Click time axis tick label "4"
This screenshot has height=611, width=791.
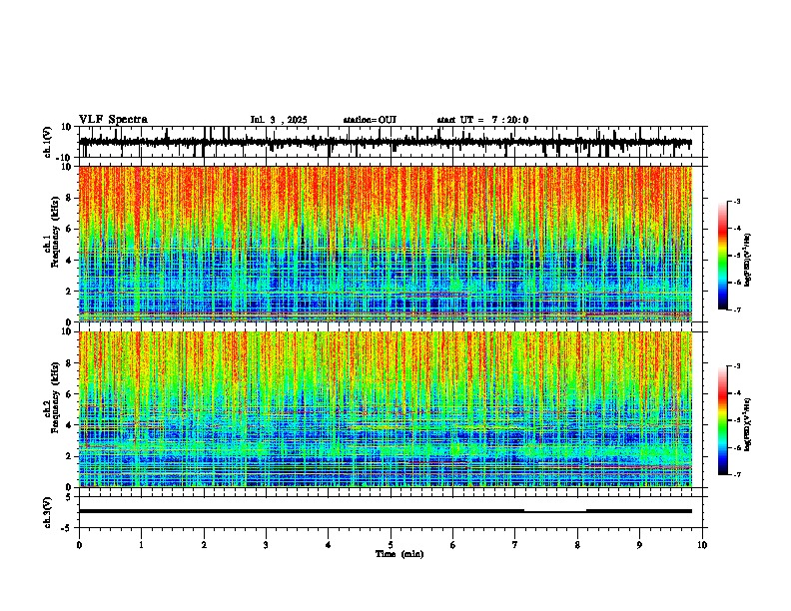[329, 545]
